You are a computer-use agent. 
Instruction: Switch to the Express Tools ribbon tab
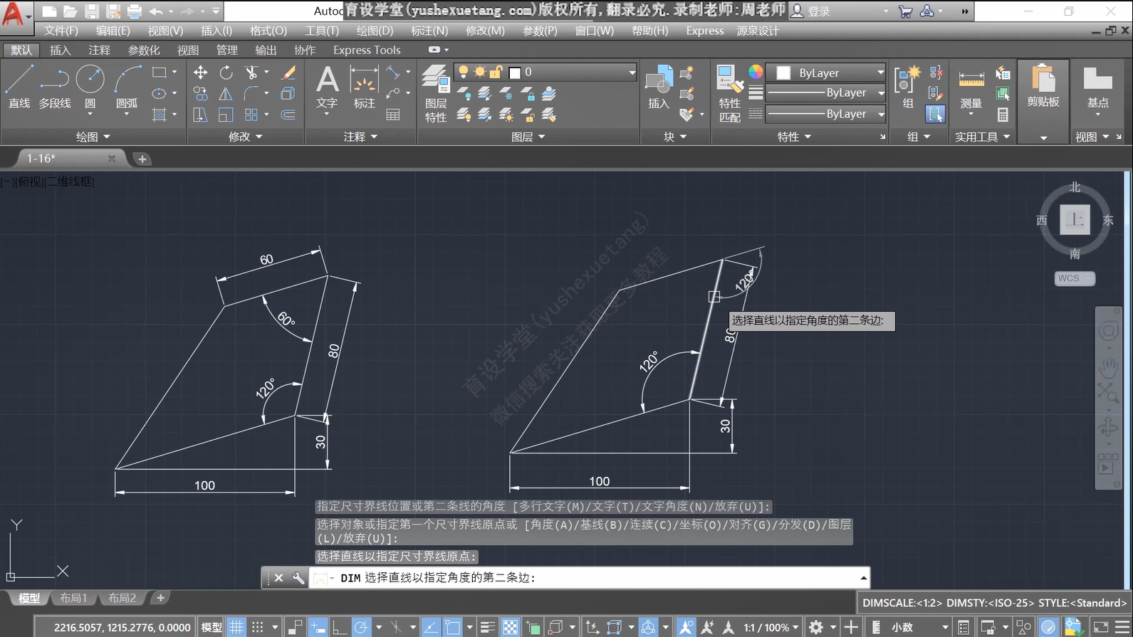[367, 50]
